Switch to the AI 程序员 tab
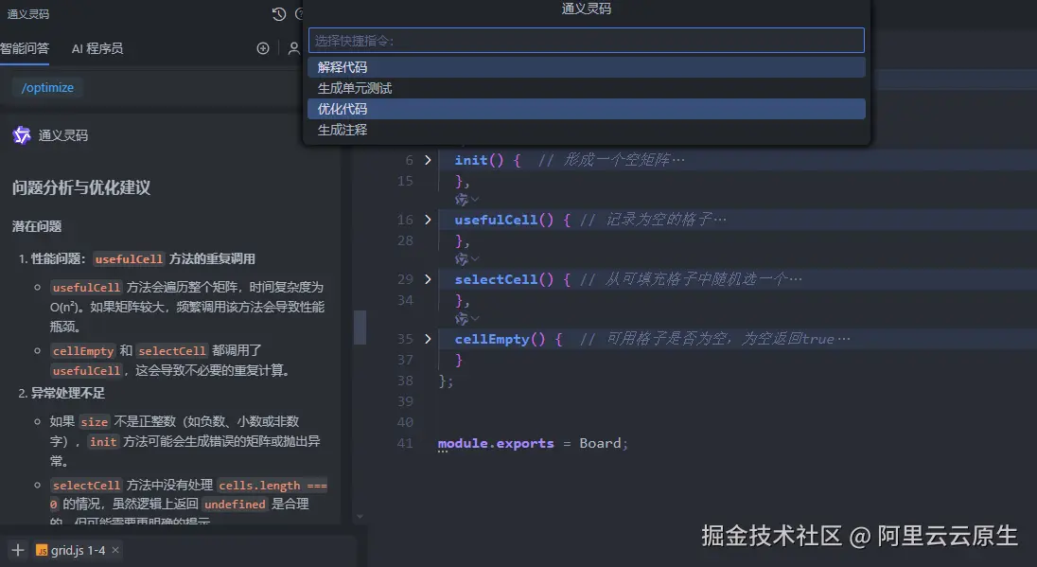Screen dimensions: 1037x567 97,48
